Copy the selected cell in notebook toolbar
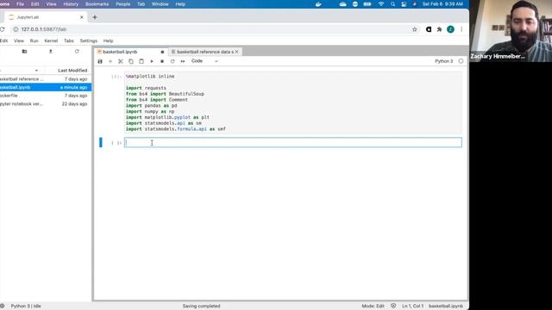 pyautogui.click(x=131, y=61)
